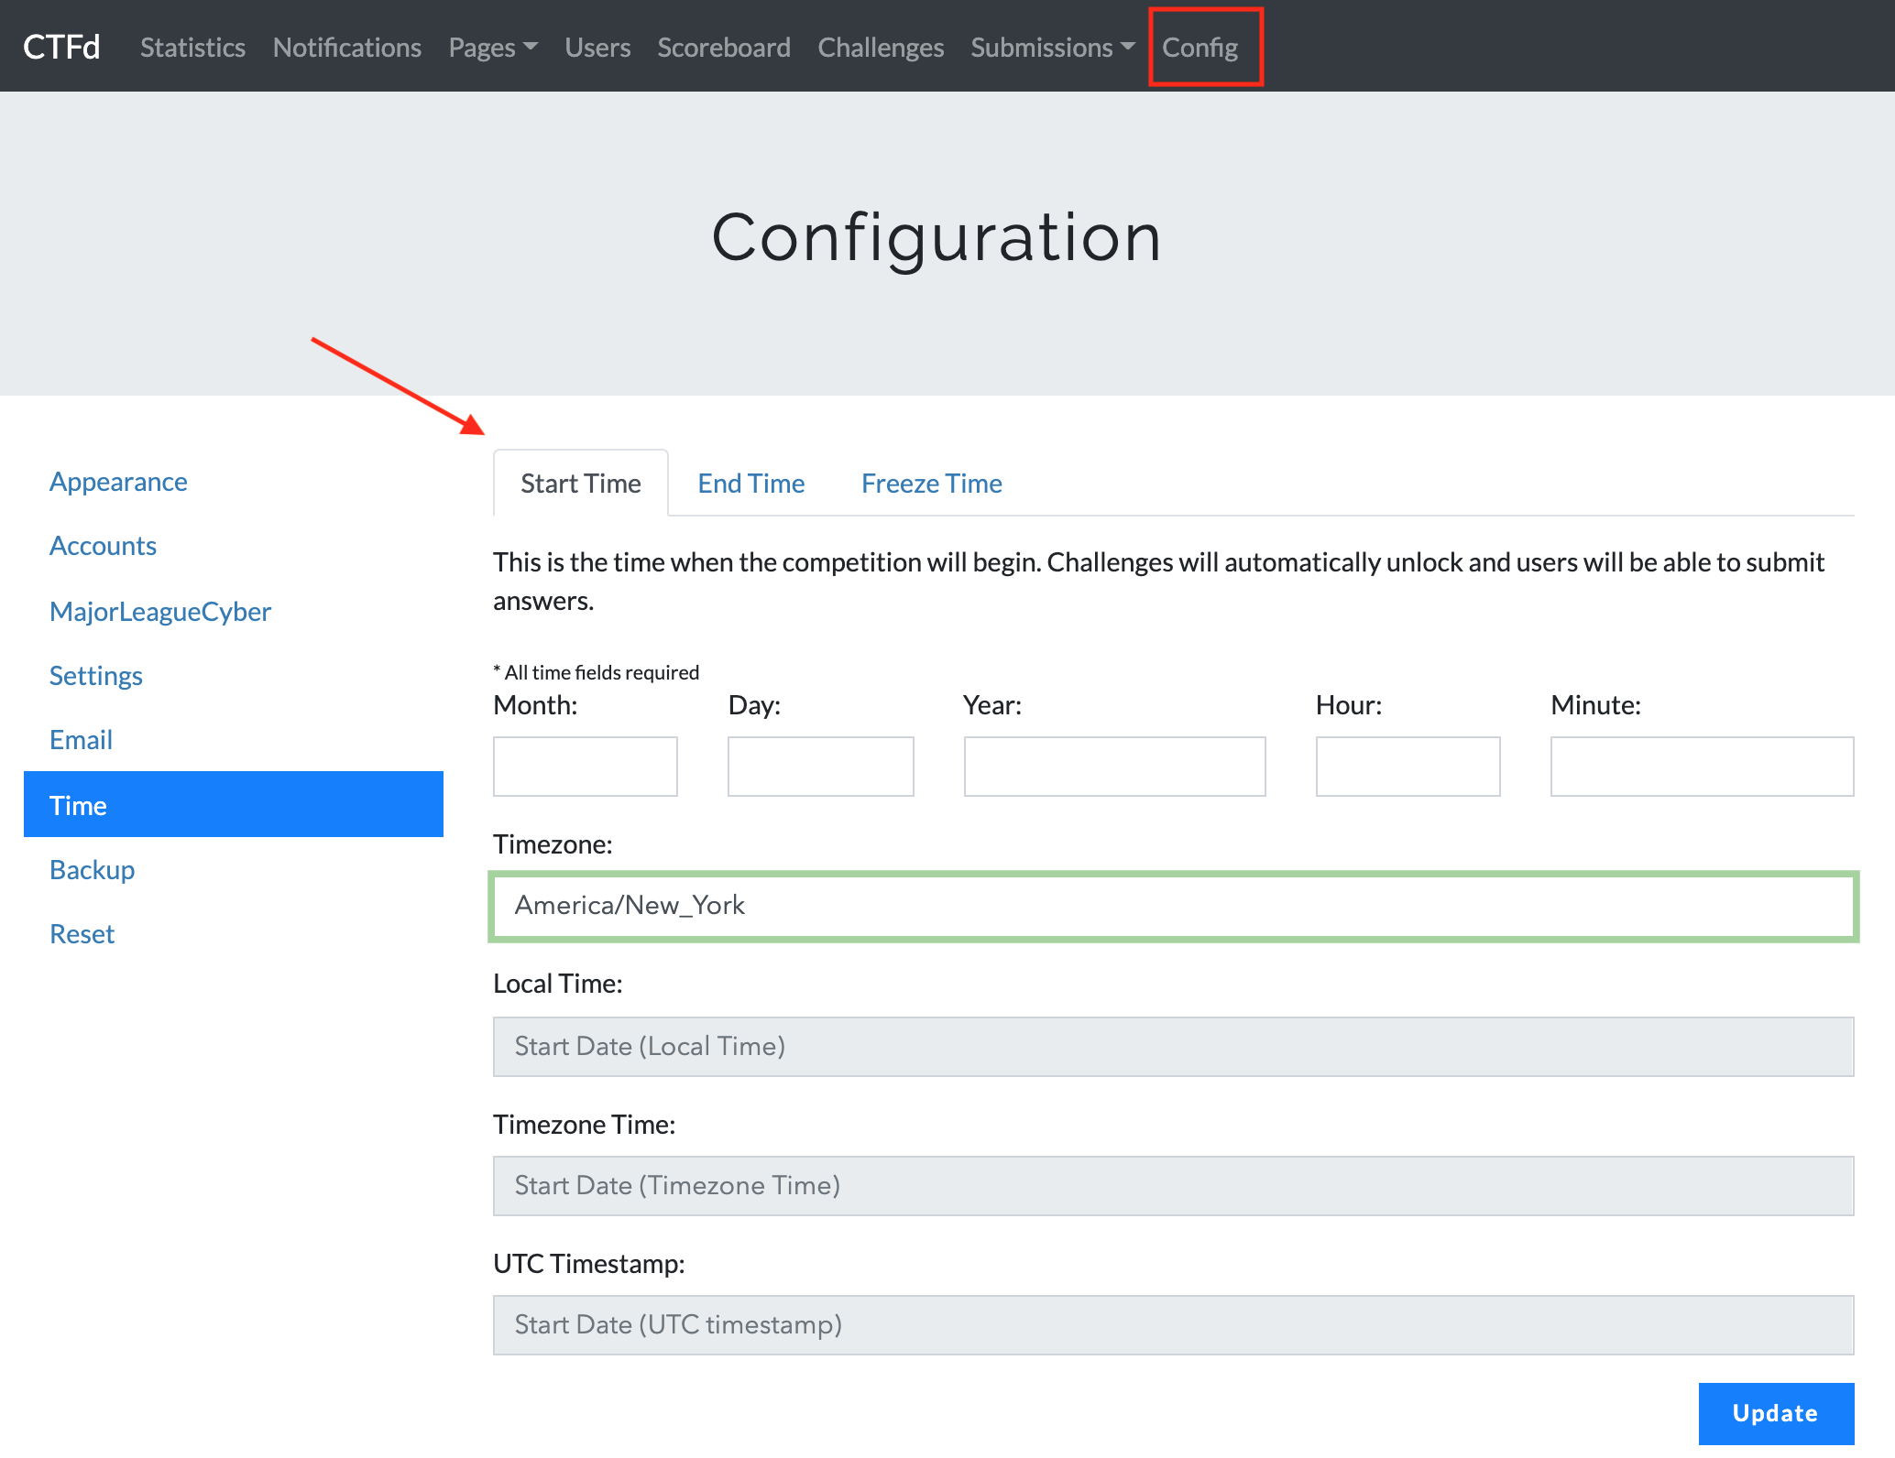Open the Accounts configuration section
The width and height of the screenshot is (1895, 1458).
(103, 546)
